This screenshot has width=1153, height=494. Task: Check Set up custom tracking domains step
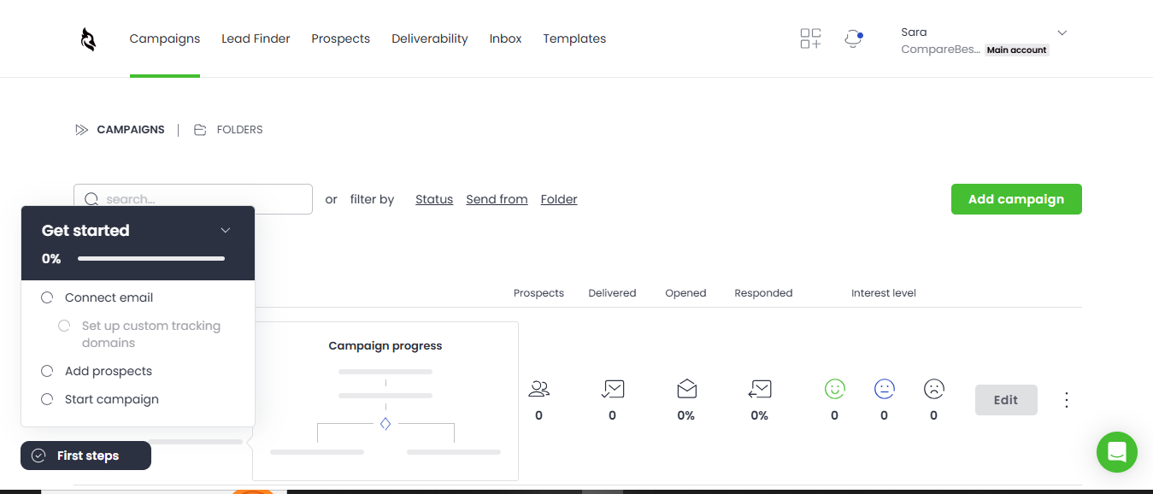point(64,326)
